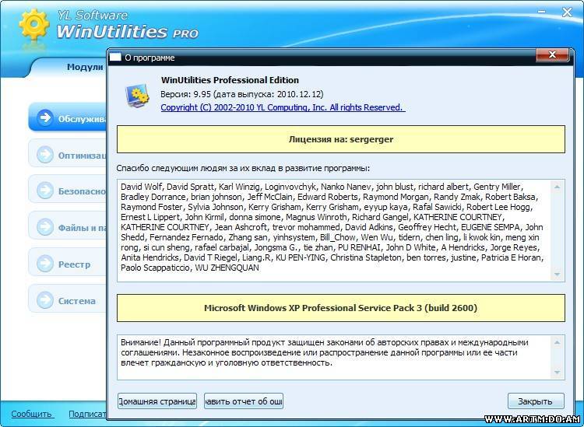Click the arrow icon beside Обслуживание

(45, 118)
